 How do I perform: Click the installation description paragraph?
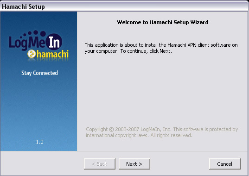click(161, 48)
